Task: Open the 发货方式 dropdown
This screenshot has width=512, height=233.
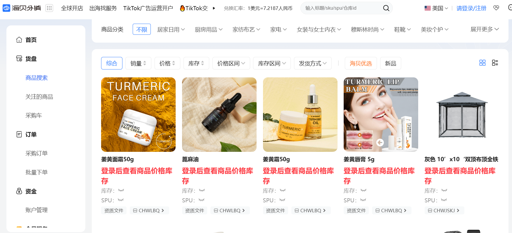Action: [313, 63]
